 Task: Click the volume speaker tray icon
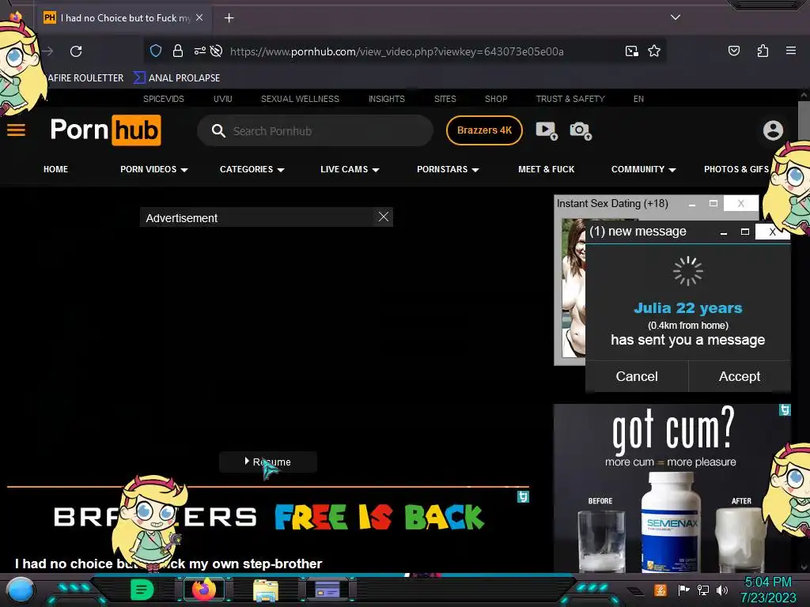pyautogui.click(x=722, y=590)
